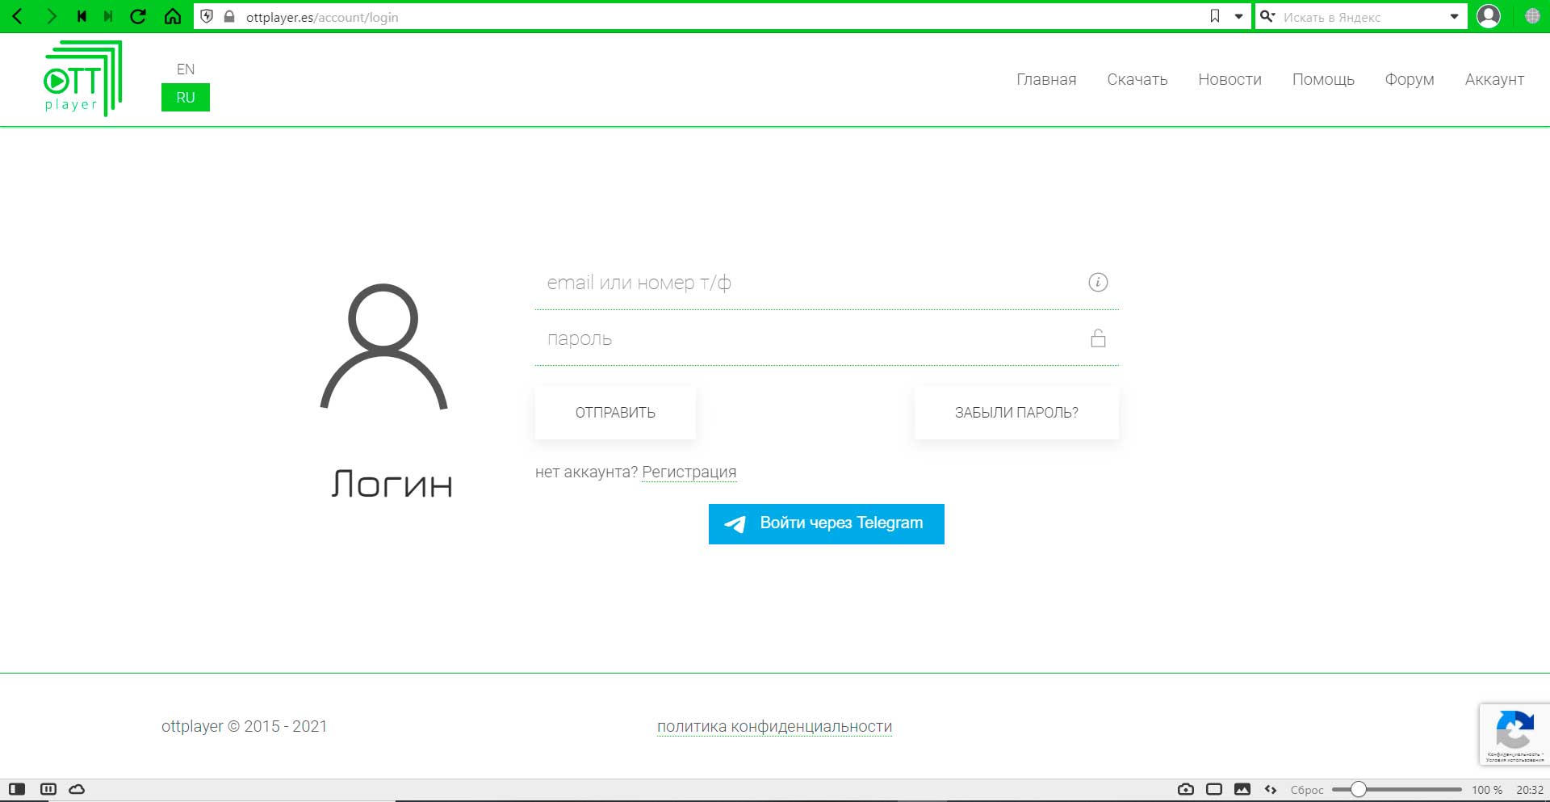Open the sync cloud icon
The height and width of the screenshot is (802, 1550).
(x=77, y=789)
